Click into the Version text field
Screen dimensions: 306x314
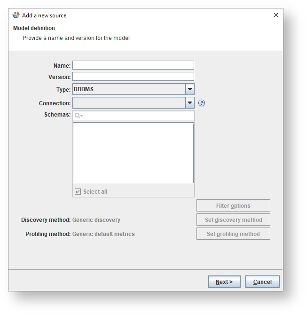pyautogui.click(x=133, y=77)
